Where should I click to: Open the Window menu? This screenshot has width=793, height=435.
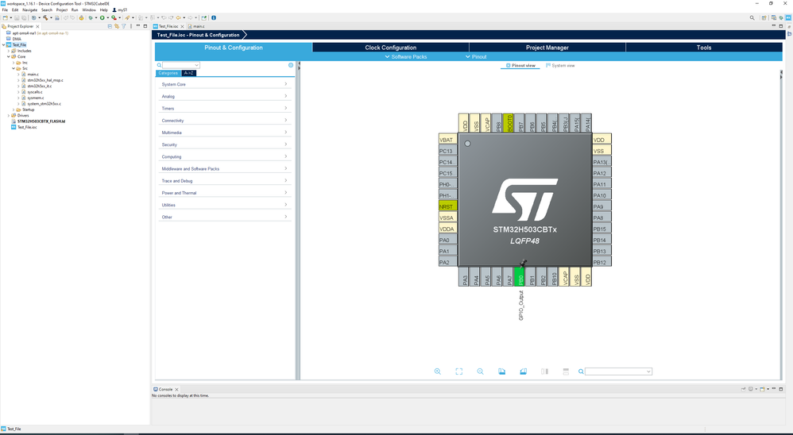(x=89, y=10)
